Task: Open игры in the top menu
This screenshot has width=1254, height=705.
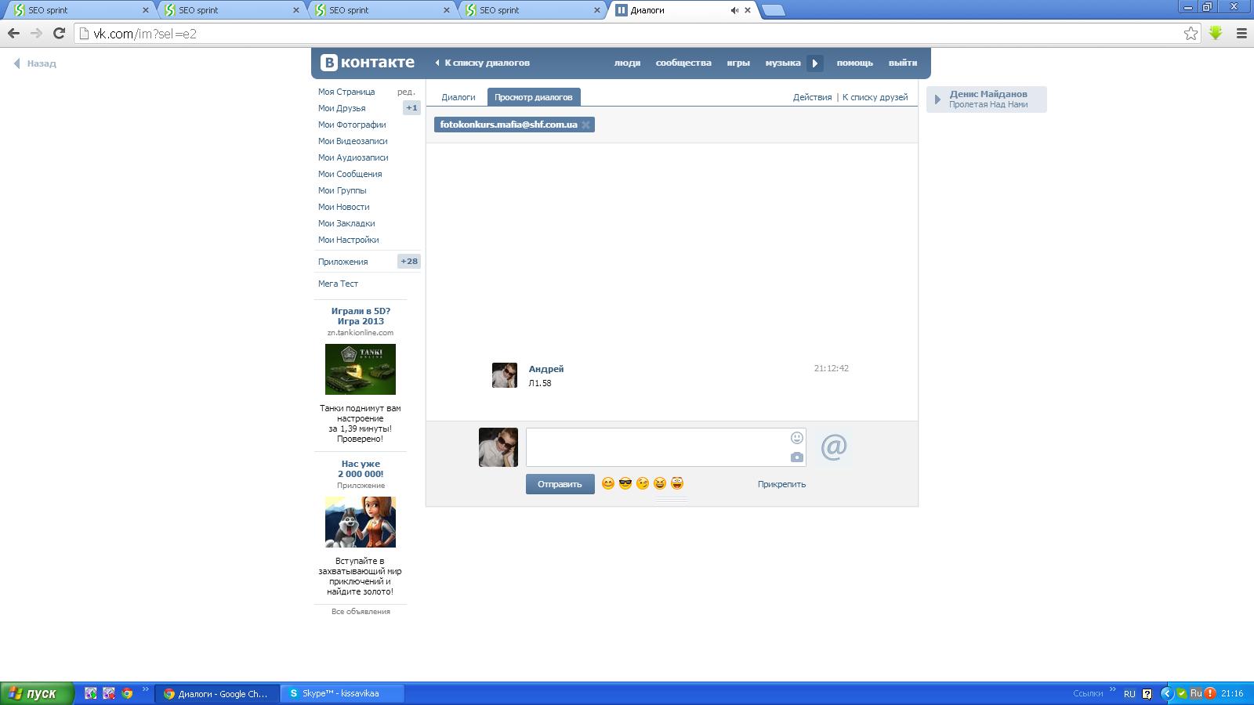Action: [x=738, y=63]
